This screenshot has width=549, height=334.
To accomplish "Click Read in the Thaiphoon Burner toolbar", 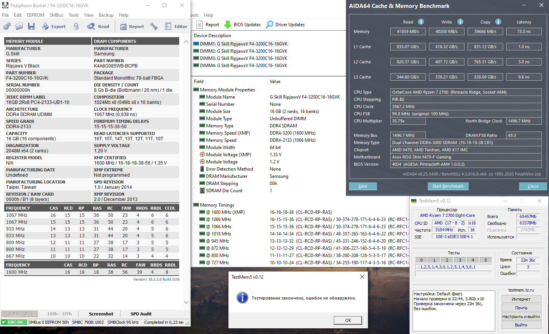I will (x=98, y=26).
